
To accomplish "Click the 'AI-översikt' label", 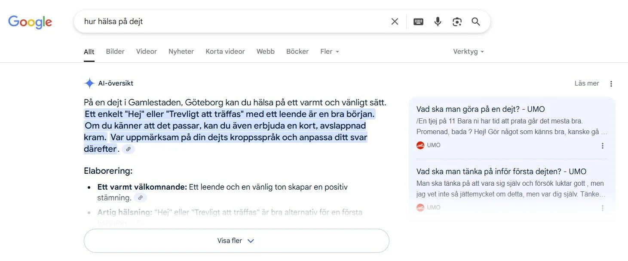I will 116,83.
